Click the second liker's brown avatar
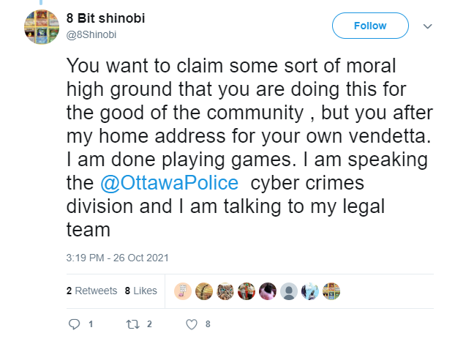This screenshot has height=344, width=455. 204,291
